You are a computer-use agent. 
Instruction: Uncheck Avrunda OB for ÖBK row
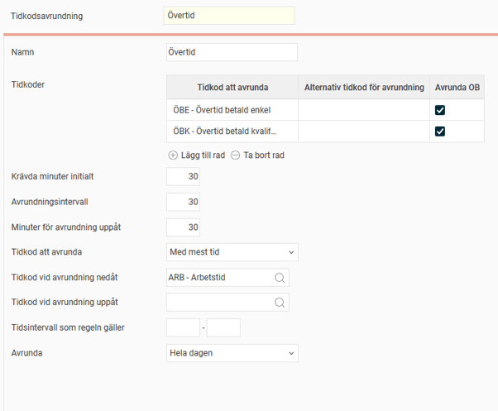440,131
